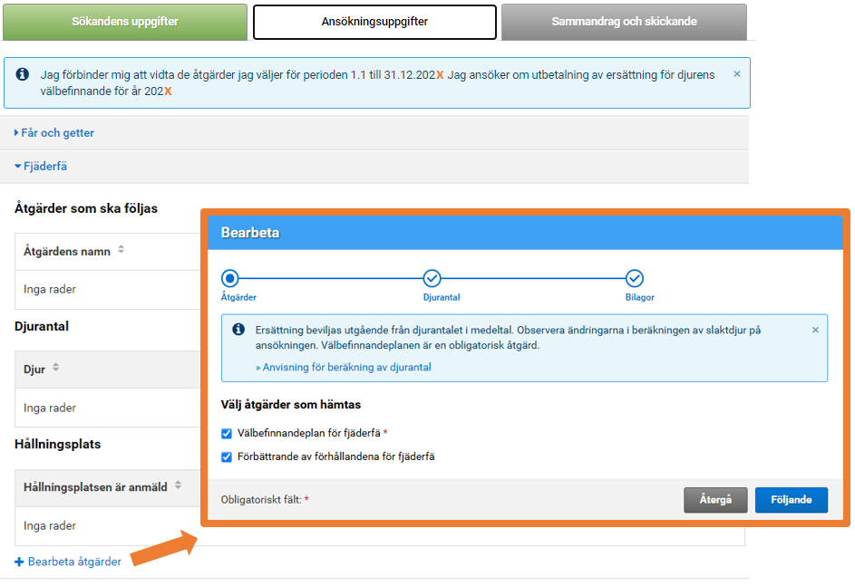Toggle Förbättrande av förhållandena för fjäderfä checkbox
This screenshot has width=855, height=586.
227,457
